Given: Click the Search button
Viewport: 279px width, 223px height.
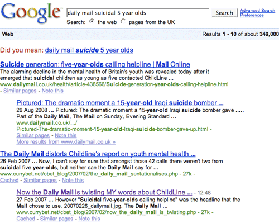Looking at the screenshot, I should 224,13.
